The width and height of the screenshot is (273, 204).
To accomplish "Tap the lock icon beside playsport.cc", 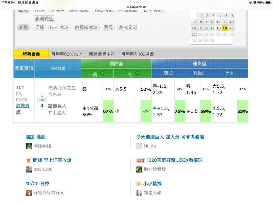I will [x=128, y=7].
